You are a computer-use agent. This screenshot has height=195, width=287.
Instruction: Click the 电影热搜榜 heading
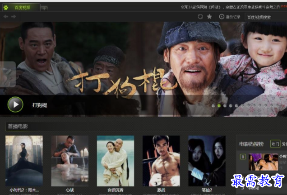point(251,144)
